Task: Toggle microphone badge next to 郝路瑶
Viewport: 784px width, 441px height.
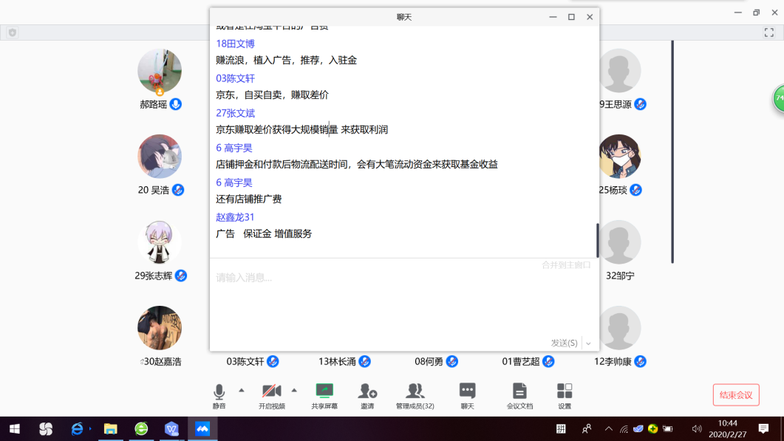Action: tap(176, 104)
